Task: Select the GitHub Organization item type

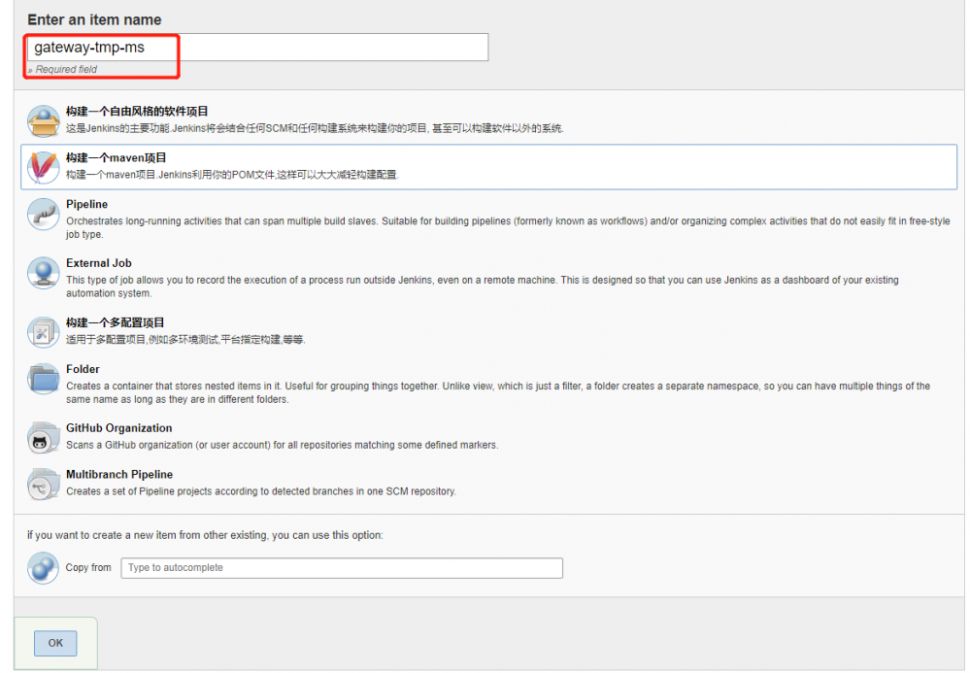Action: (x=119, y=427)
